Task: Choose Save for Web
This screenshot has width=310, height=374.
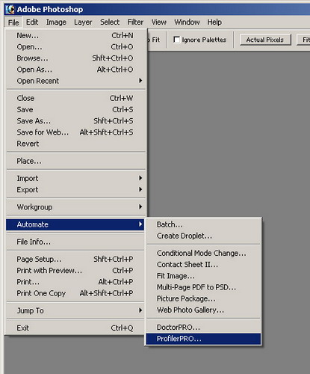Action: 75,132
